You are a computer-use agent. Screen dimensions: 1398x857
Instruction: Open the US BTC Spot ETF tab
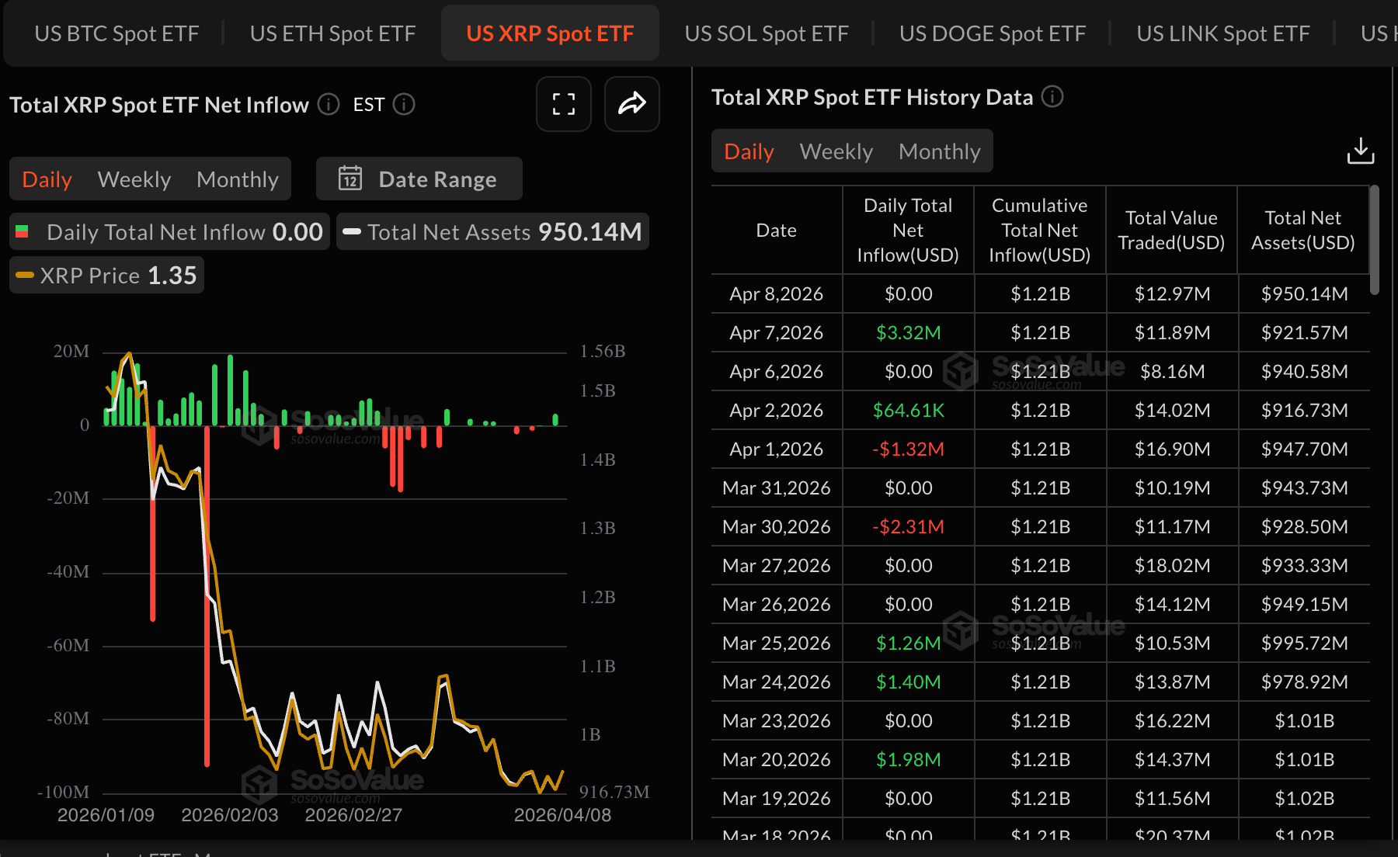pyautogui.click(x=116, y=33)
